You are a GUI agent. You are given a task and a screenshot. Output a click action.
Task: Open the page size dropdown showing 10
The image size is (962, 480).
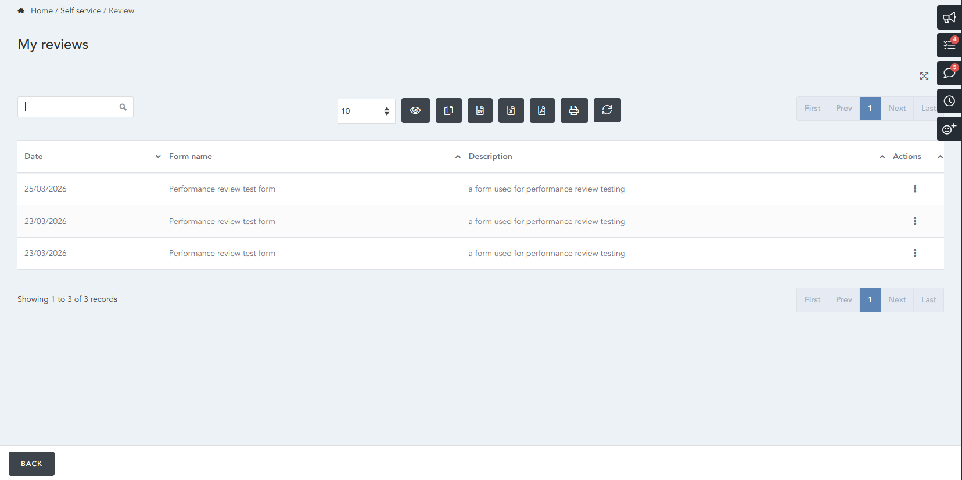[366, 111]
